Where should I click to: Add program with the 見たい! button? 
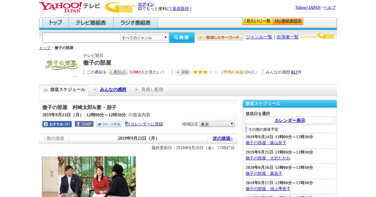click(118, 72)
